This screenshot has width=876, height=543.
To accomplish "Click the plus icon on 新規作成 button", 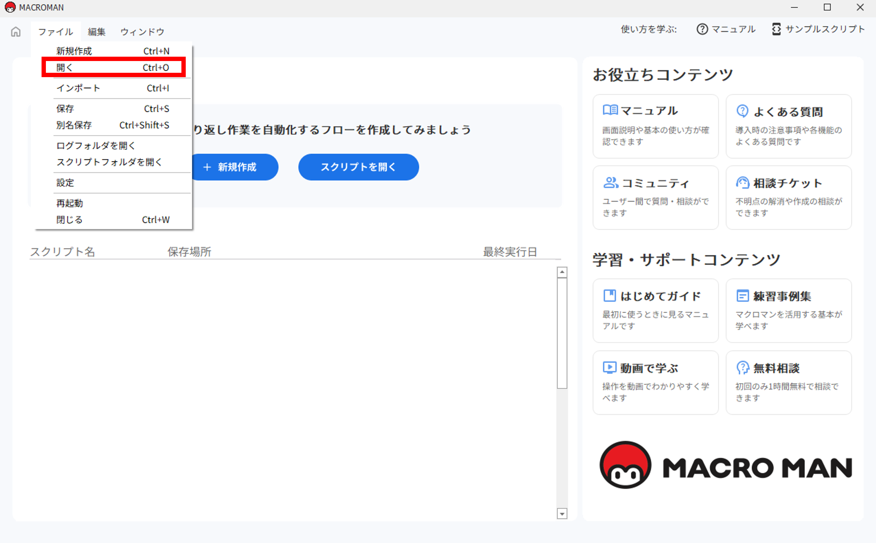I will coord(207,167).
